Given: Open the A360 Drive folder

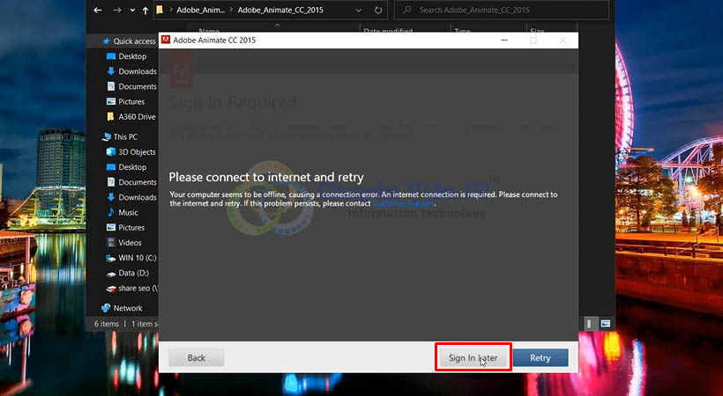Looking at the screenshot, I should 137,116.
